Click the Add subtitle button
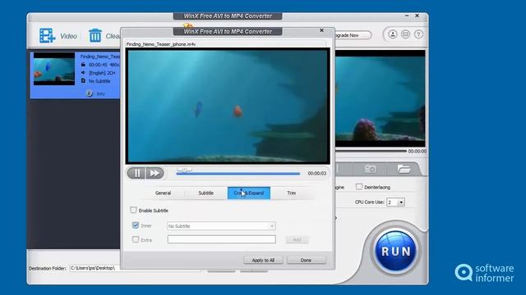526x295 pixels. [x=297, y=240]
